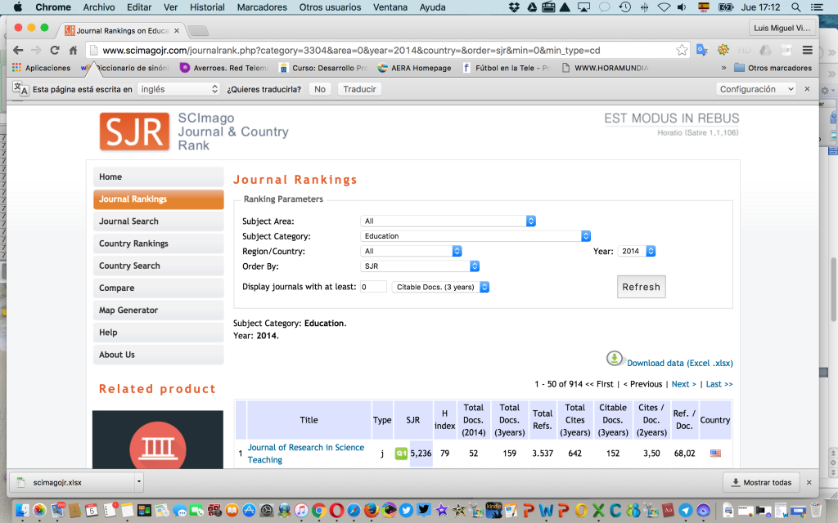Open the Marcadores menu
Image resolution: width=838 pixels, height=523 pixels.
pos(262,7)
